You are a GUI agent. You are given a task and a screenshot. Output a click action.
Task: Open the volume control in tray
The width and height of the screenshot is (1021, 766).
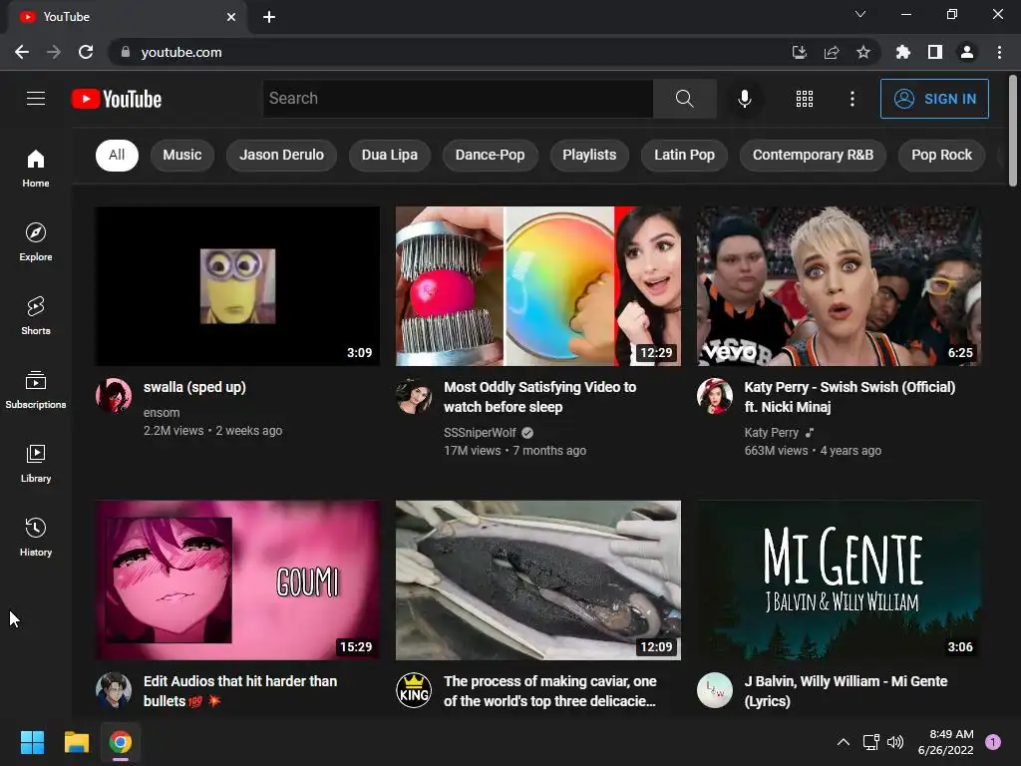coord(895,742)
